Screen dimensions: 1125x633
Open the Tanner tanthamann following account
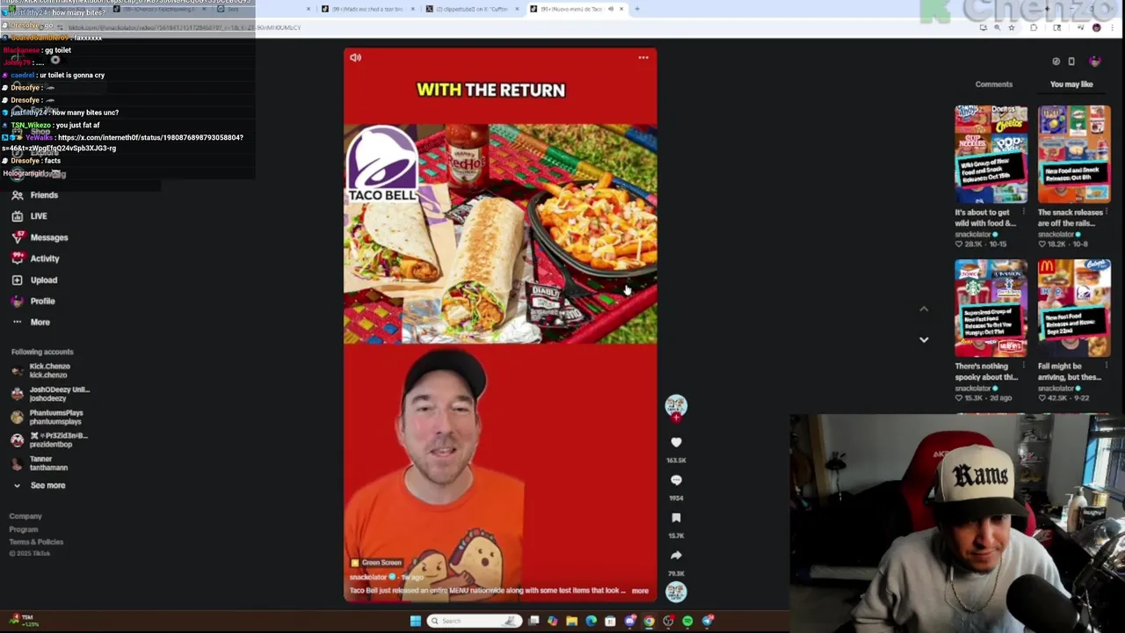(39, 462)
